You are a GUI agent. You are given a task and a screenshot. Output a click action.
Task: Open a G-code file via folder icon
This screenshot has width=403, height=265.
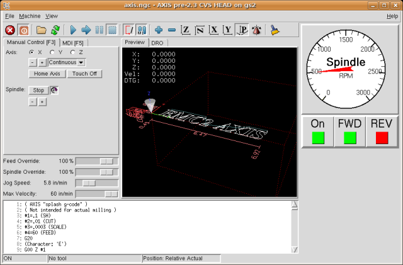click(42, 30)
